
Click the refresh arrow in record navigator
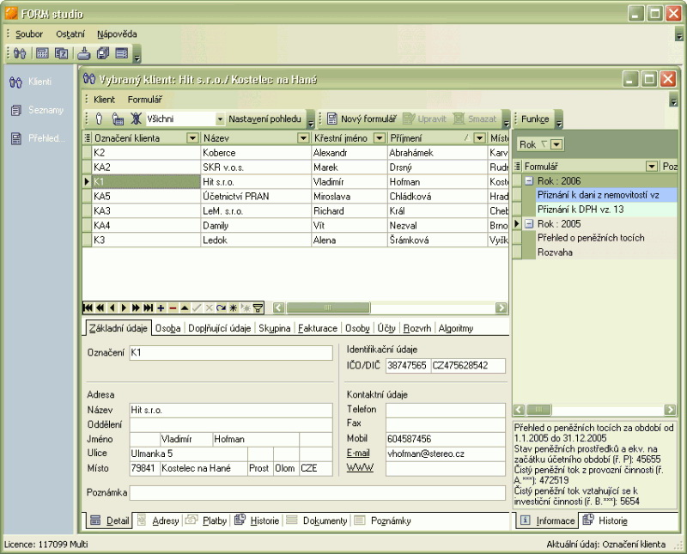pos(221,307)
